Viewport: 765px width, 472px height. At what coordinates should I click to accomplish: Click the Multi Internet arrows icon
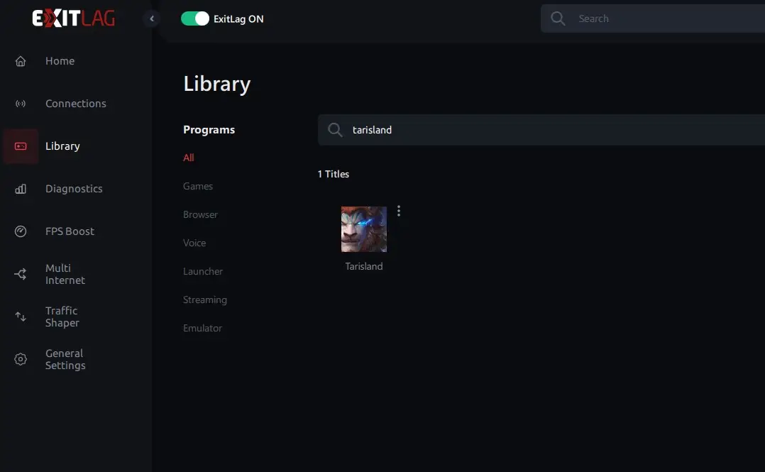21,274
